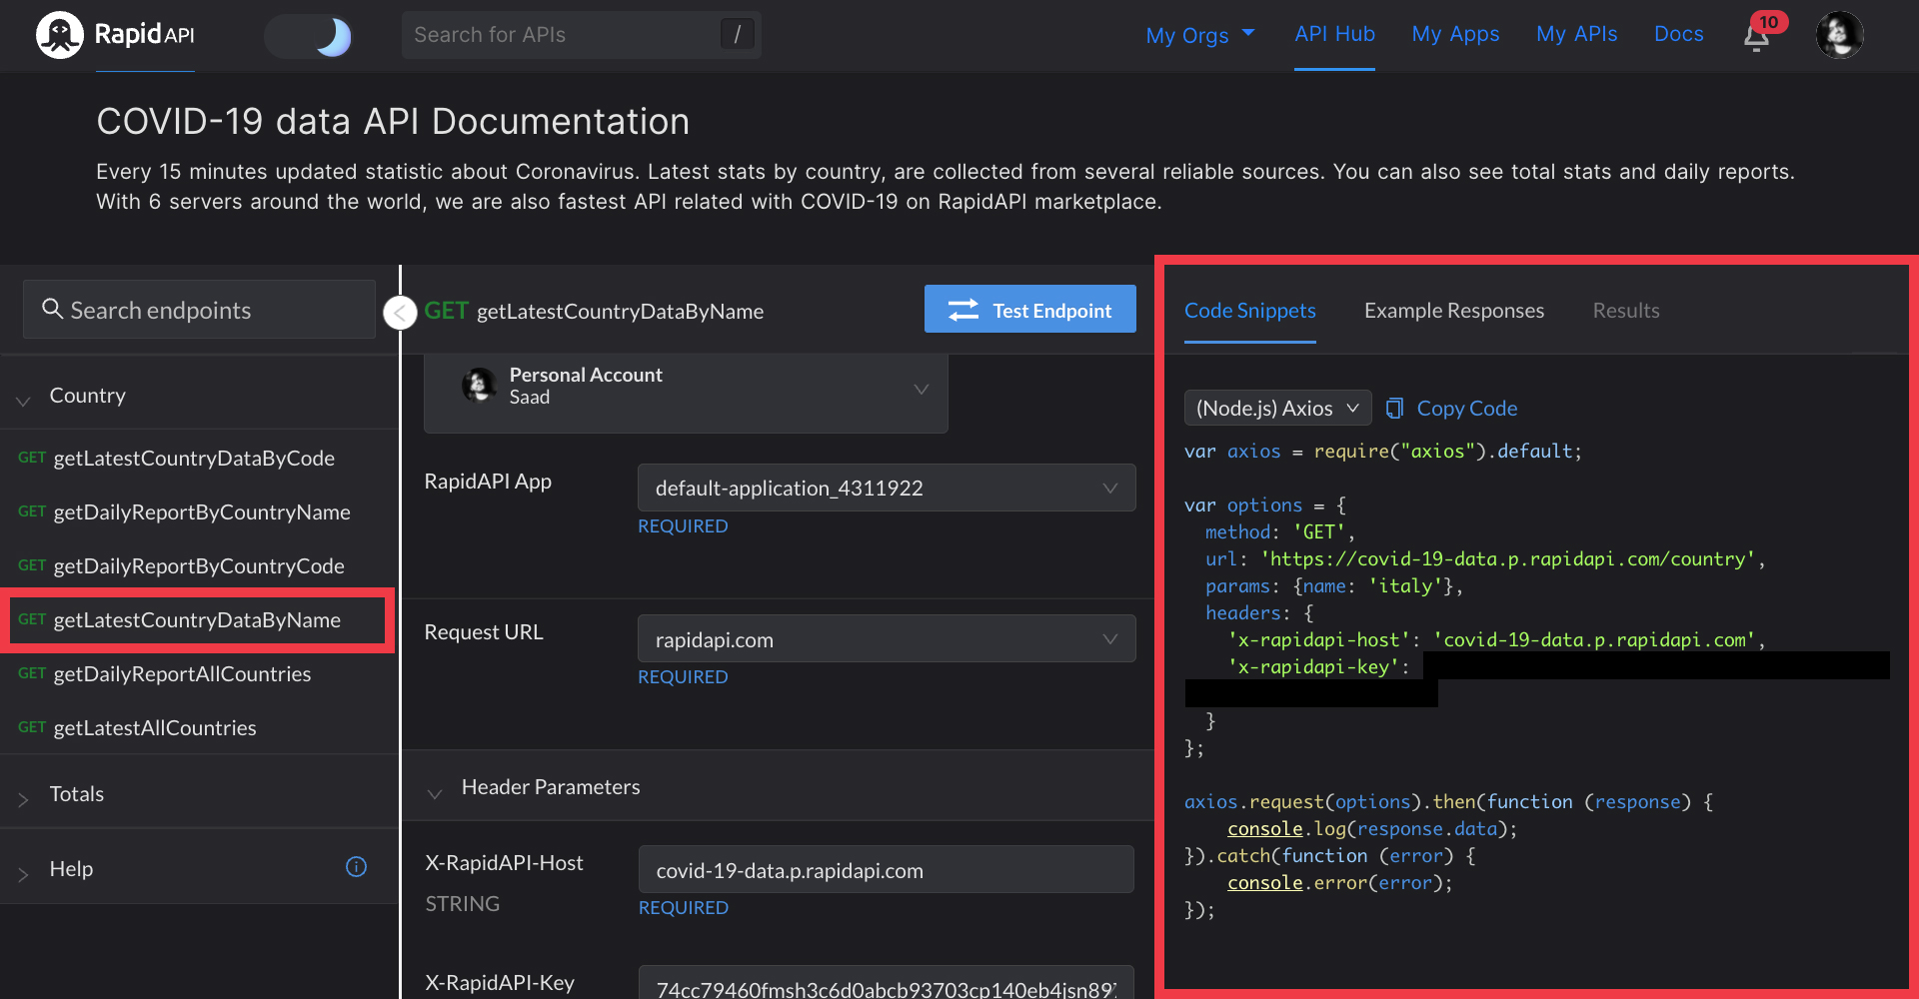Screen dimensions: 1919x999
Task: Select getLatestCountryDataByCode endpoint
Action: tap(194, 458)
